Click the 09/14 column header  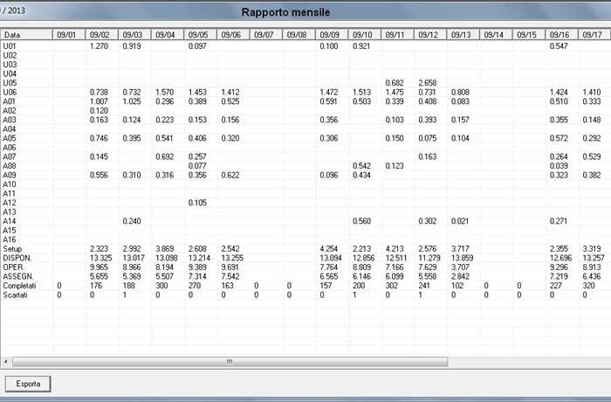[496, 35]
